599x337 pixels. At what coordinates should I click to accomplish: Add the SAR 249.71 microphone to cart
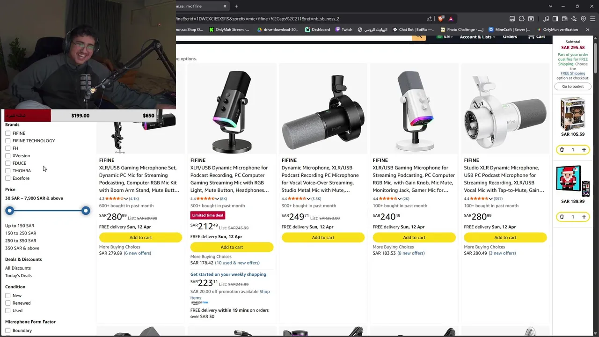(323, 237)
